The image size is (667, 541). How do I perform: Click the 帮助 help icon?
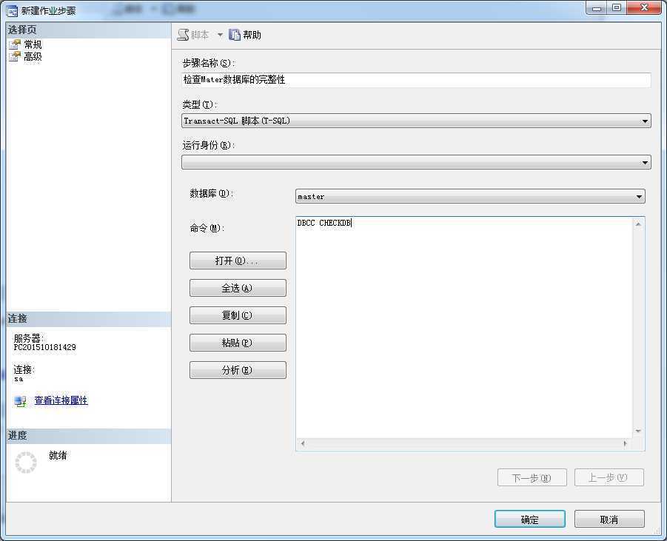pos(235,35)
